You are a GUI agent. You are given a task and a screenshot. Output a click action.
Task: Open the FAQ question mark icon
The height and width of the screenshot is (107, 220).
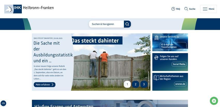coord(173,9)
